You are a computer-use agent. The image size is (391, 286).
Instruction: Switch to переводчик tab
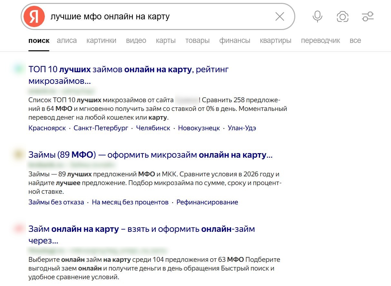[x=320, y=41]
